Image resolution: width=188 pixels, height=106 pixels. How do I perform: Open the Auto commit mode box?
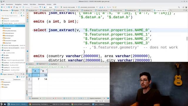click(x=51, y=7)
